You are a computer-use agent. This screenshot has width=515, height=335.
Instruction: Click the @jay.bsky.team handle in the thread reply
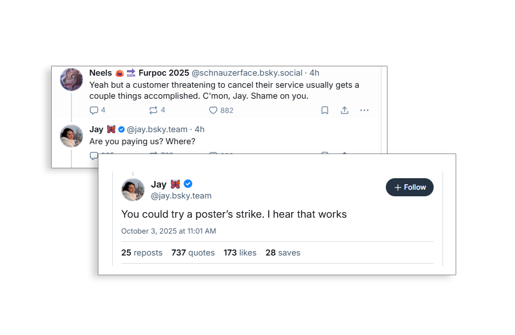158,129
